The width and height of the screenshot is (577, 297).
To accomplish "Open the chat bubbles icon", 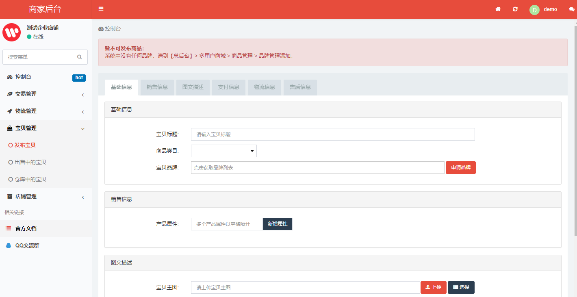I will 572,9.
